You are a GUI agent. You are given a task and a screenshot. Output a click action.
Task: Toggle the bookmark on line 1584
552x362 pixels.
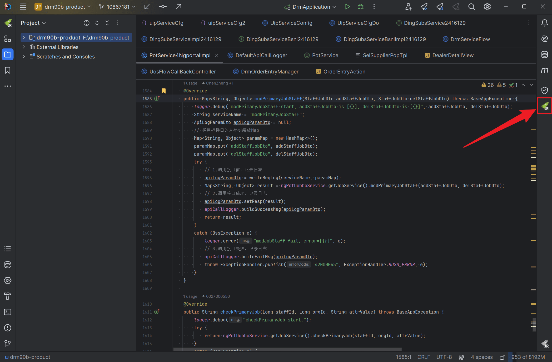click(x=163, y=91)
